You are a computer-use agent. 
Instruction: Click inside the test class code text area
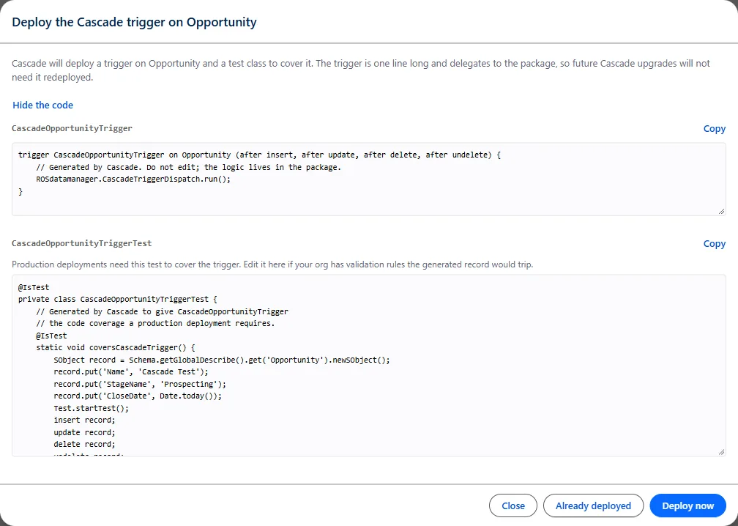pos(368,366)
